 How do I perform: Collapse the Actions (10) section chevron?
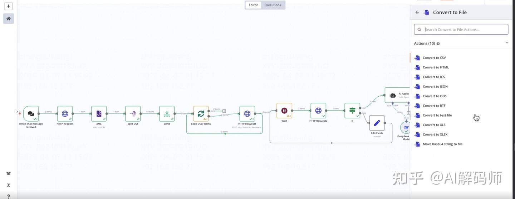tap(507, 43)
